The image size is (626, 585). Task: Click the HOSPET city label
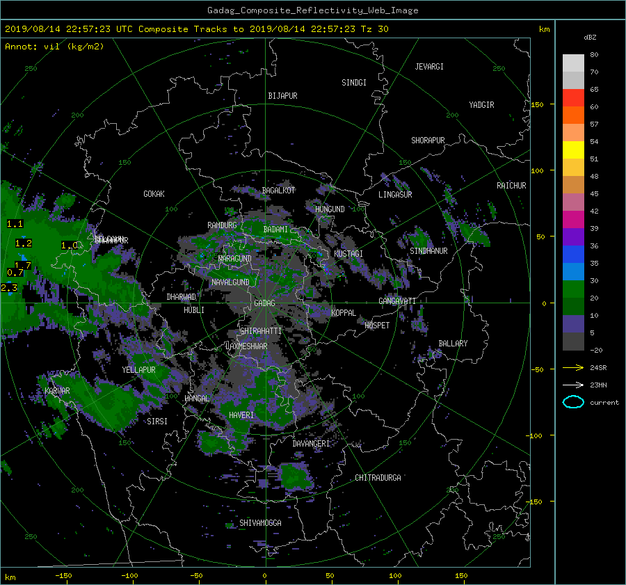pos(377,326)
